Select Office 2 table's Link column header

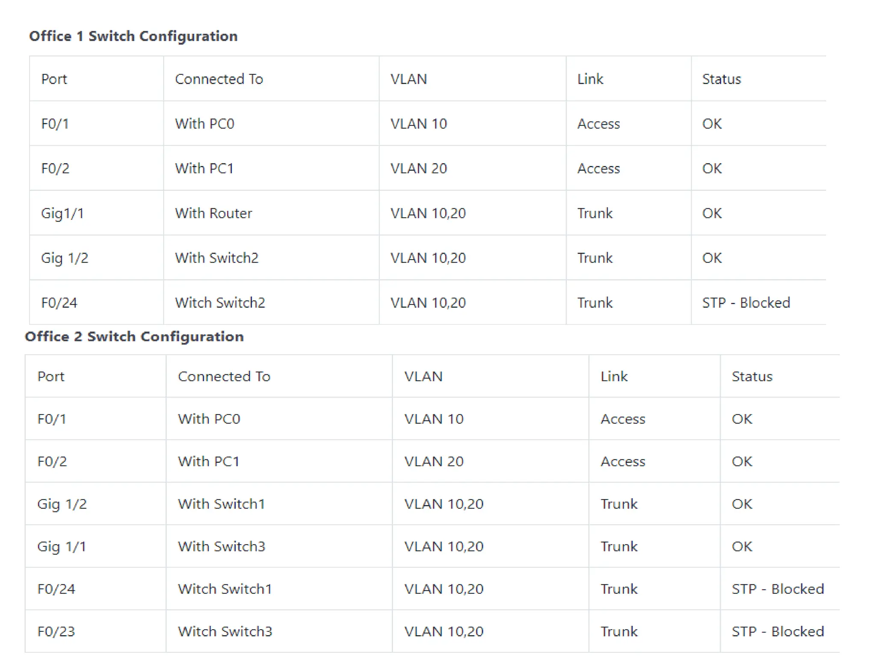tap(614, 376)
